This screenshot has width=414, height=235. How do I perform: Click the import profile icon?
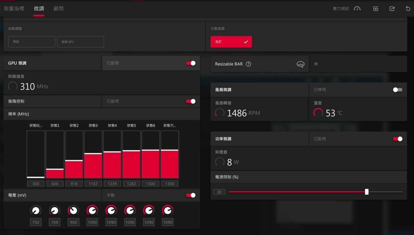(376, 8)
